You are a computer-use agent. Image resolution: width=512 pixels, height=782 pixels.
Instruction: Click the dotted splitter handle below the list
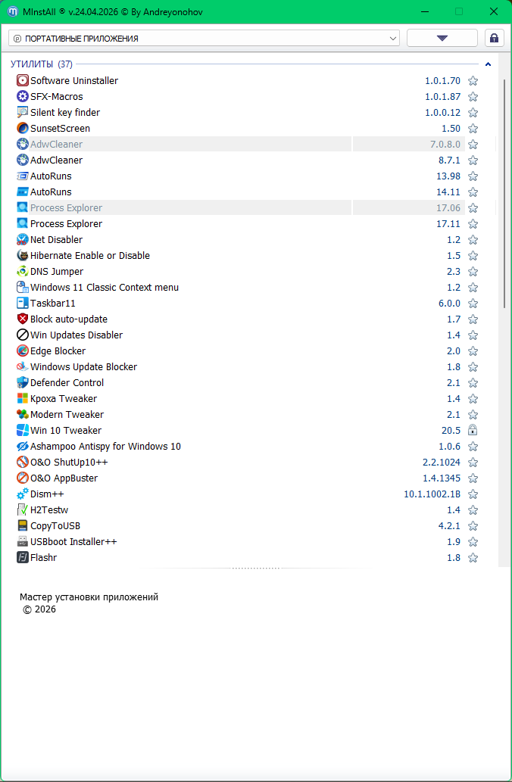point(256,568)
